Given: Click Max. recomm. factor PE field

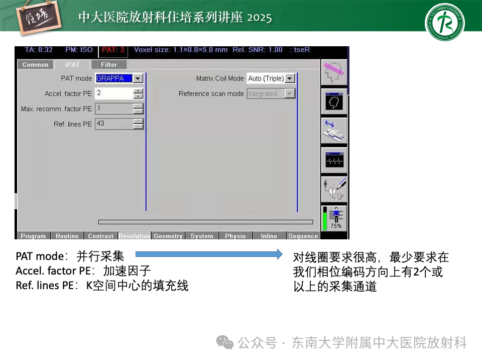Looking at the screenshot, I should [x=114, y=109].
